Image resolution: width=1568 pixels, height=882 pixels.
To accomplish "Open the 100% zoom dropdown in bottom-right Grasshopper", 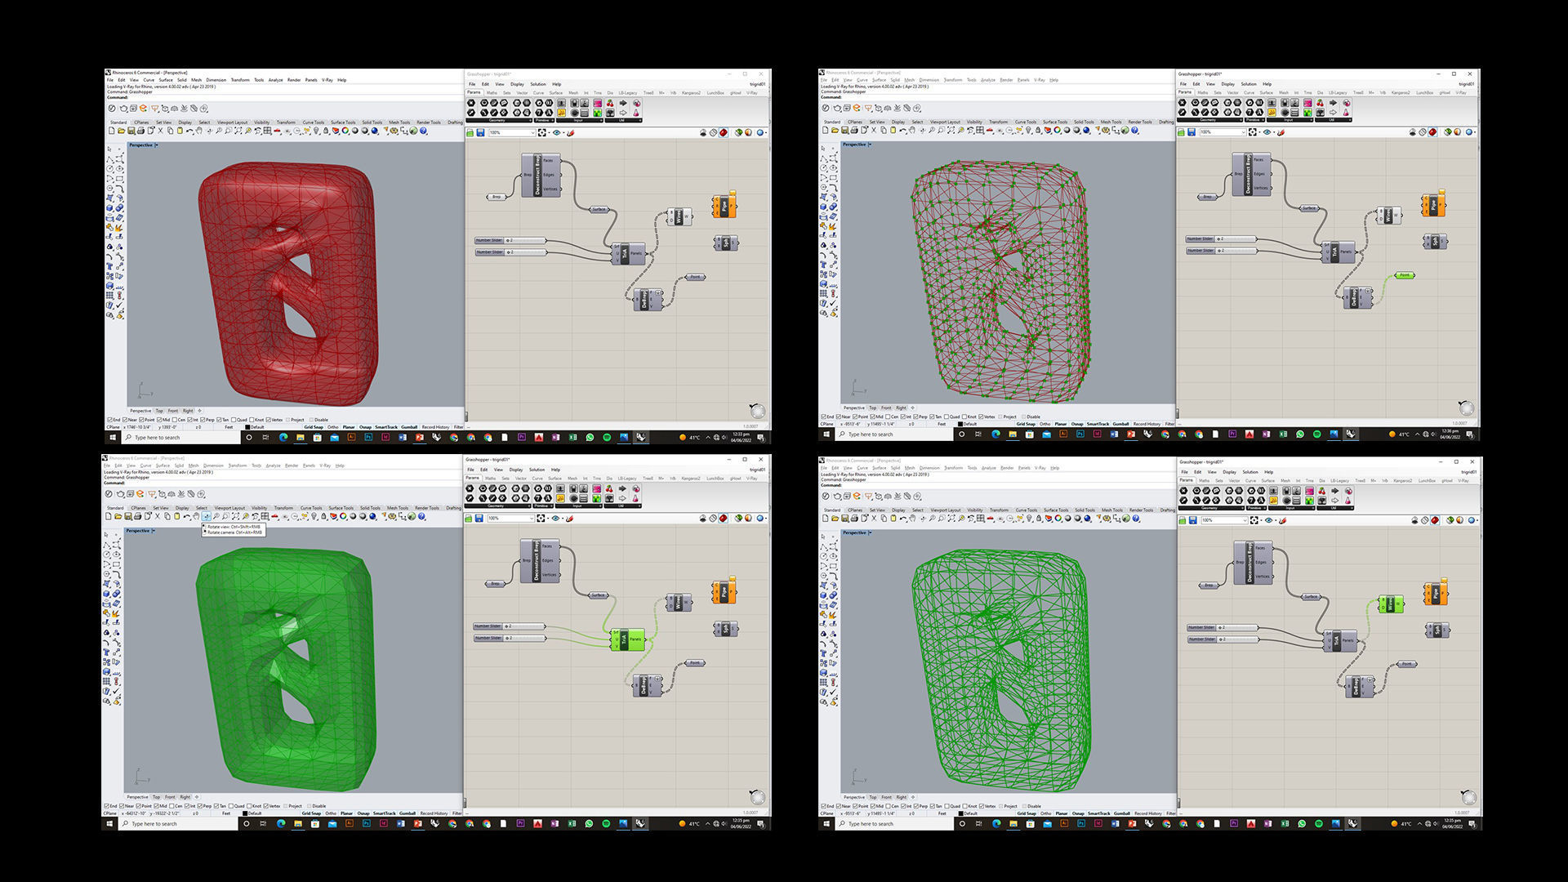I will (x=1246, y=520).
